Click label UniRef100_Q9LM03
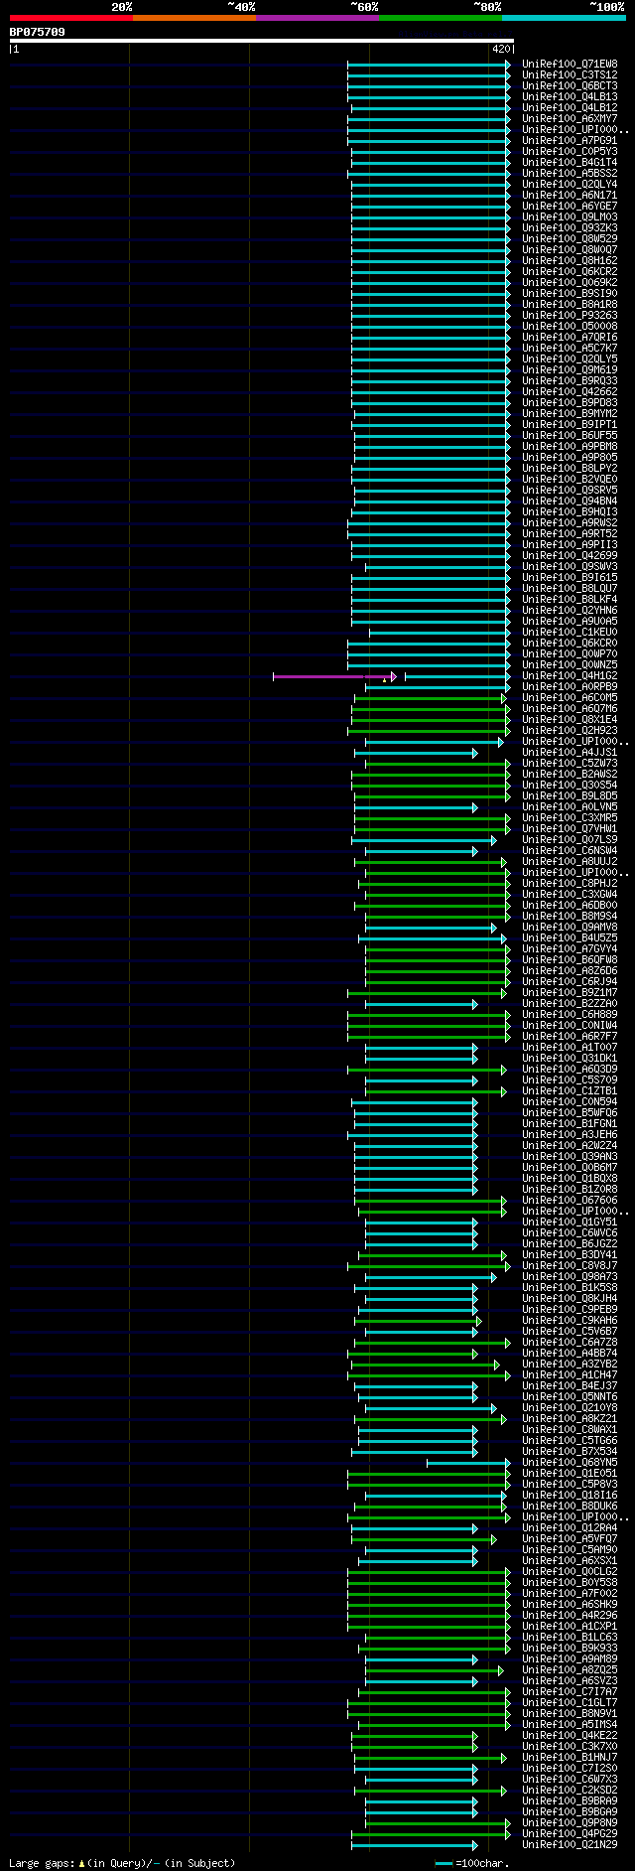Image resolution: width=635 pixels, height=1871 pixels. pyautogui.click(x=570, y=217)
